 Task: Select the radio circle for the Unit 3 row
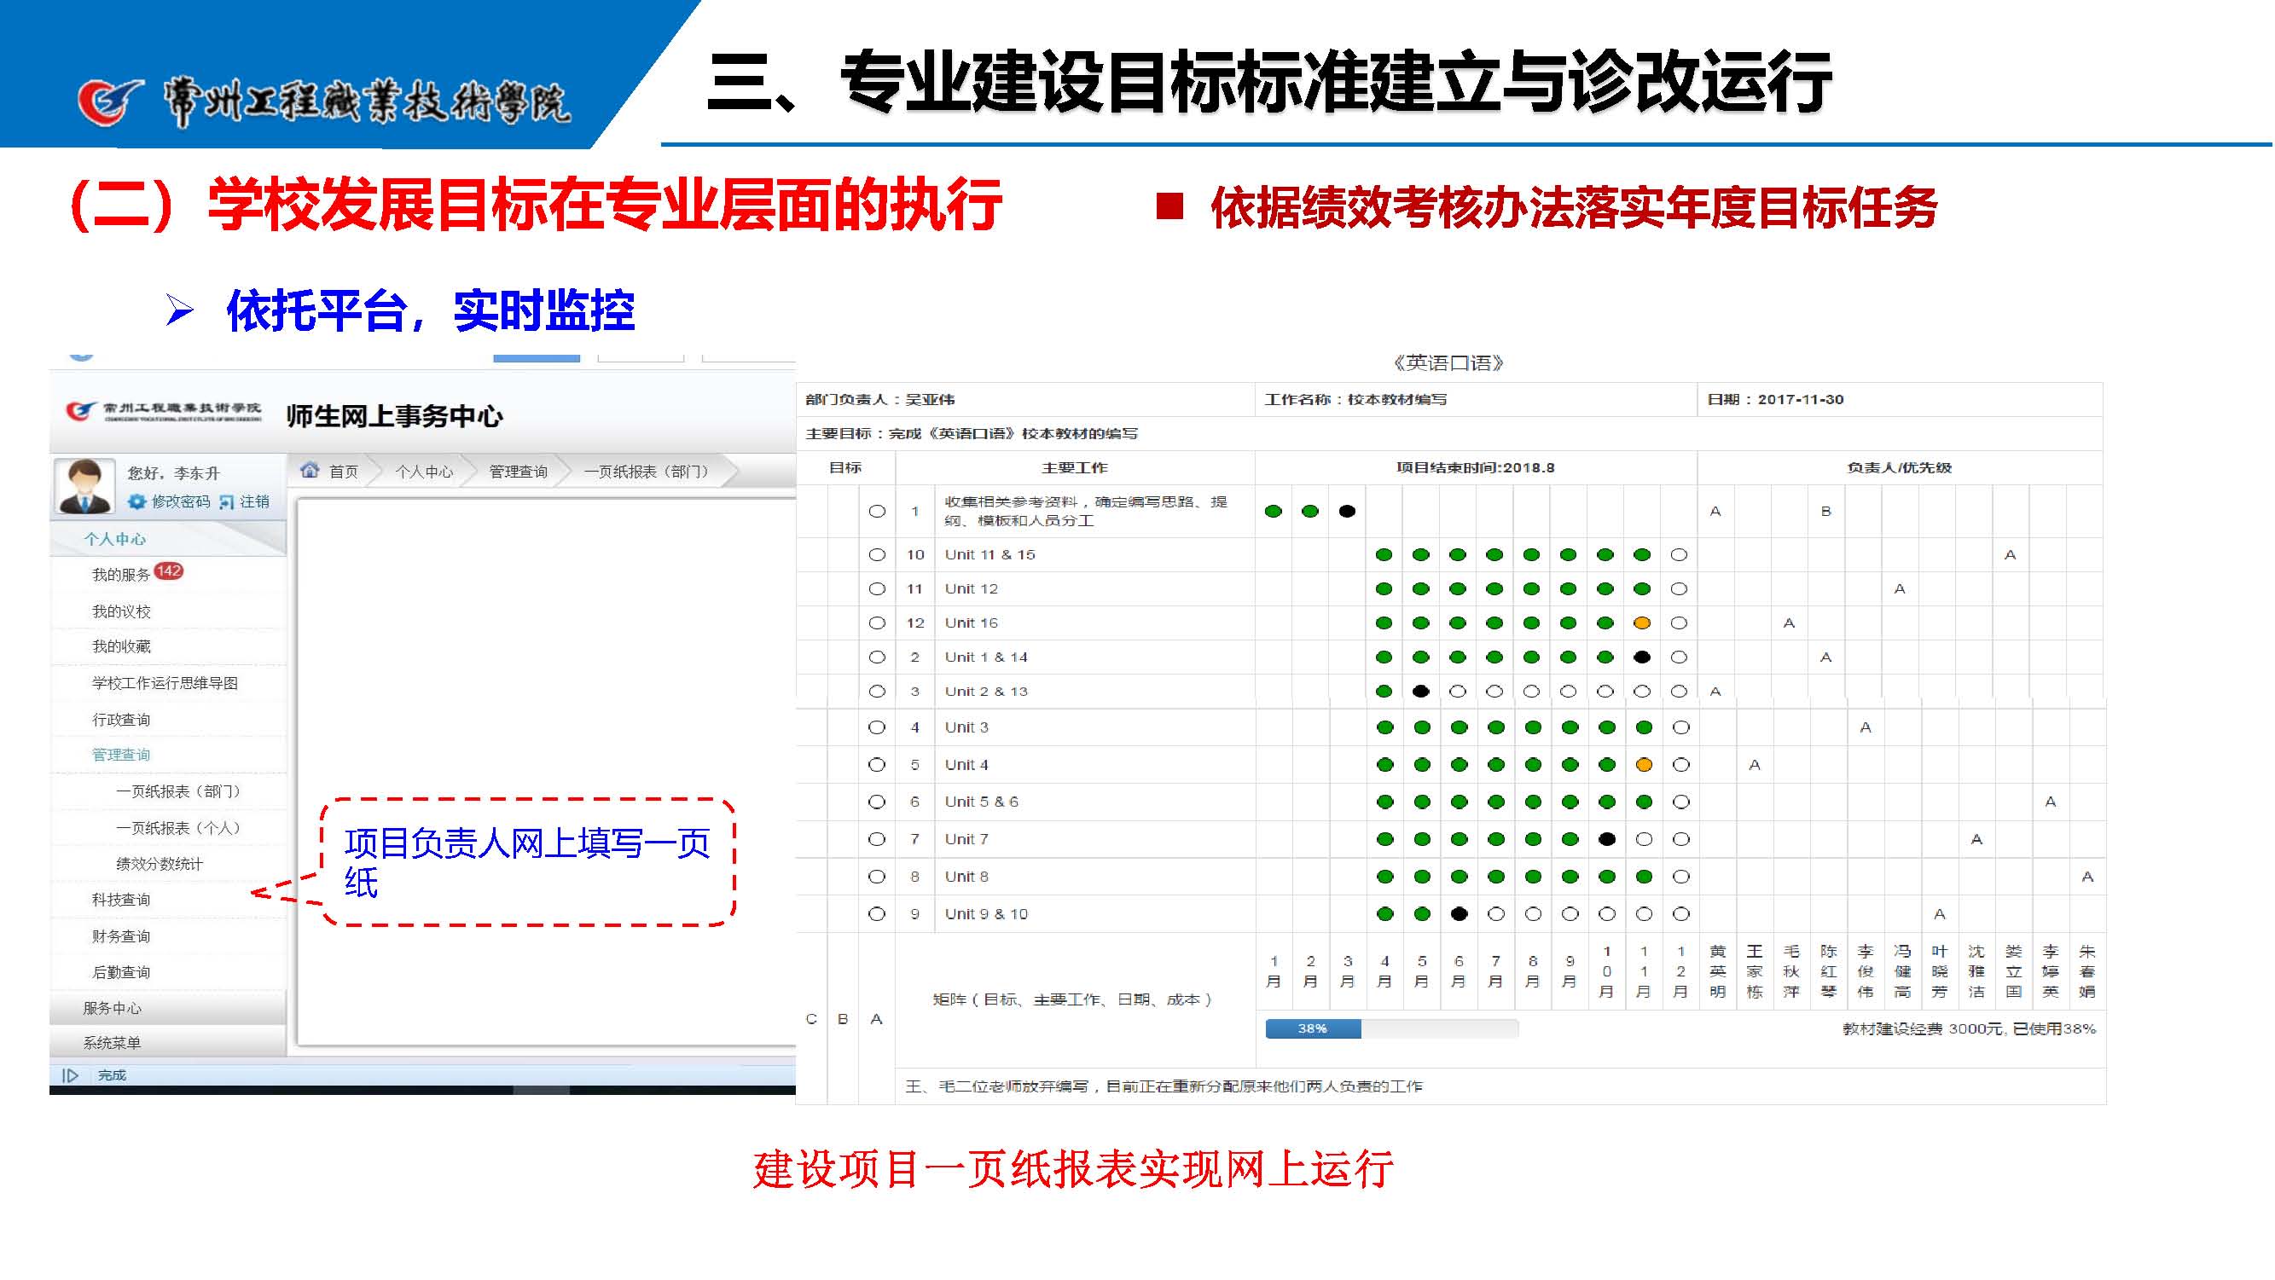click(x=877, y=728)
